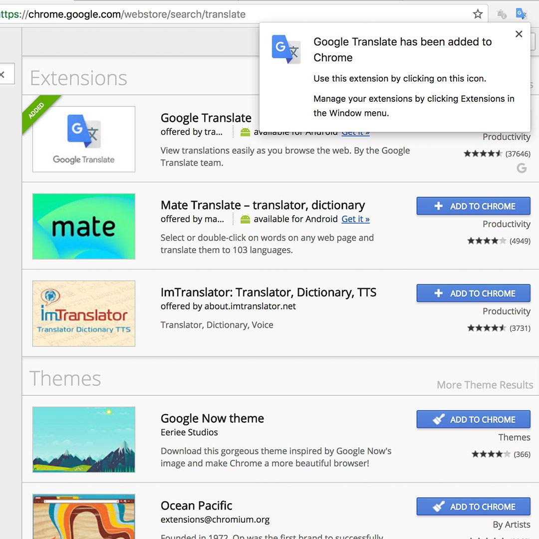Click the star rating for Google Now theme (366)
The width and height of the screenshot is (539, 539).
[491, 454]
